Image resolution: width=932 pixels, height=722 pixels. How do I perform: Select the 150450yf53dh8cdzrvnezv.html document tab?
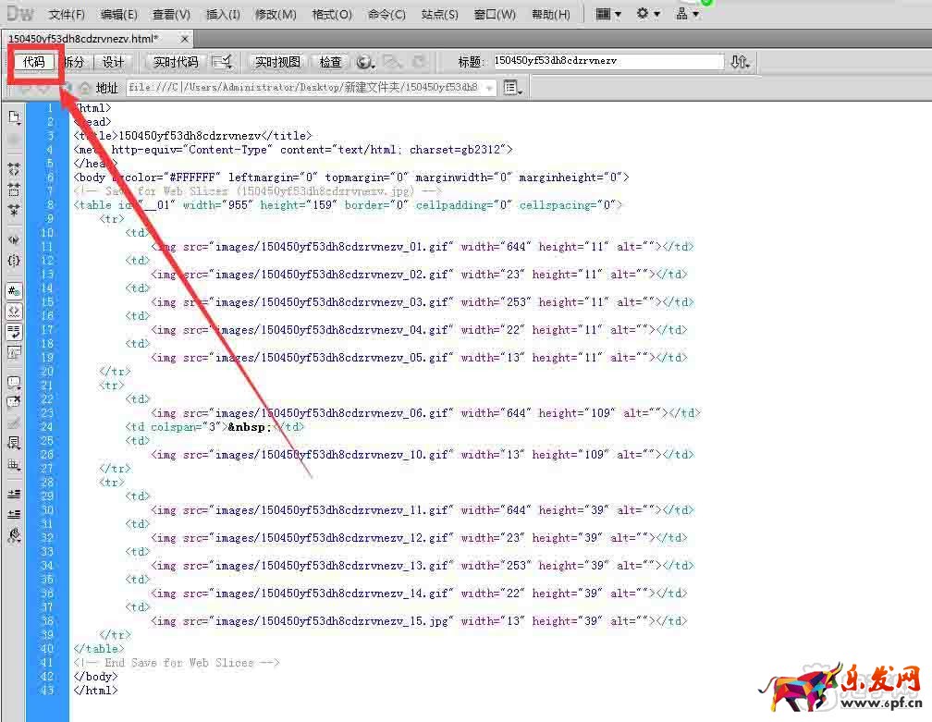tap(83, 39)
